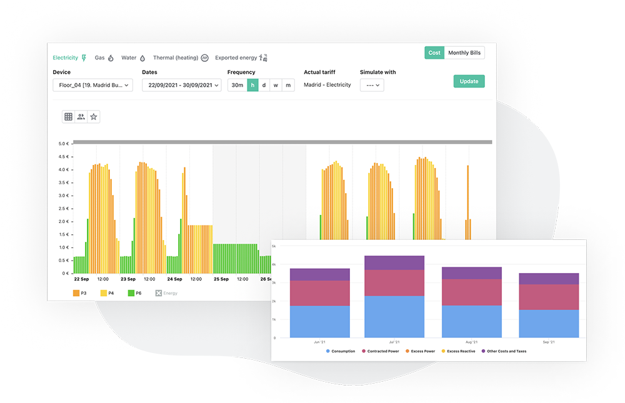
Task: Expand the Simulate with dropdown
Action: [372, 85]
